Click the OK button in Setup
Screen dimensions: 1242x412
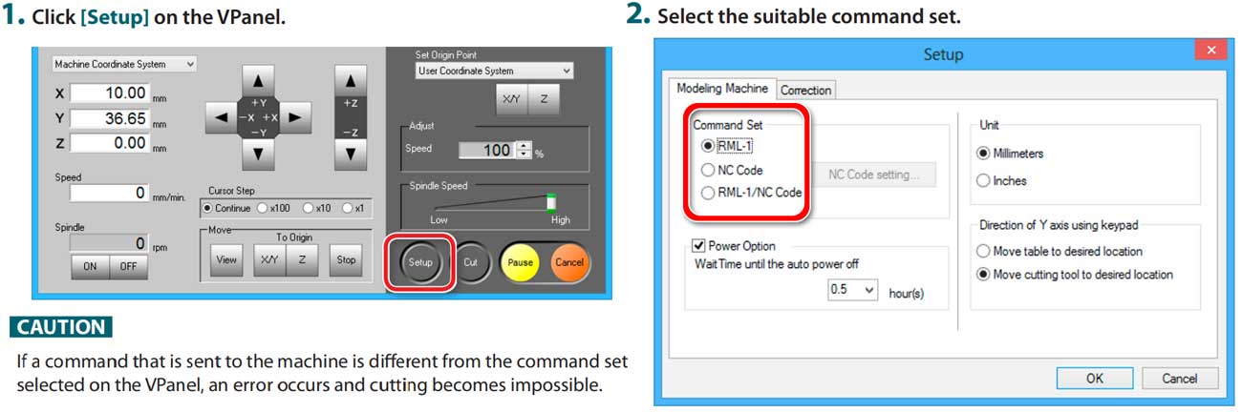[x=1095, y=379]
